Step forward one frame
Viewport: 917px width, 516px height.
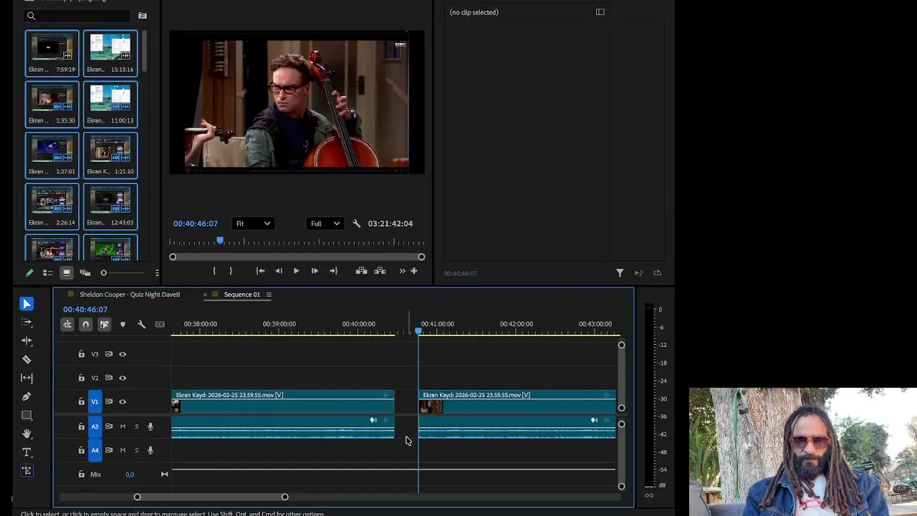[x=315, y=271]
